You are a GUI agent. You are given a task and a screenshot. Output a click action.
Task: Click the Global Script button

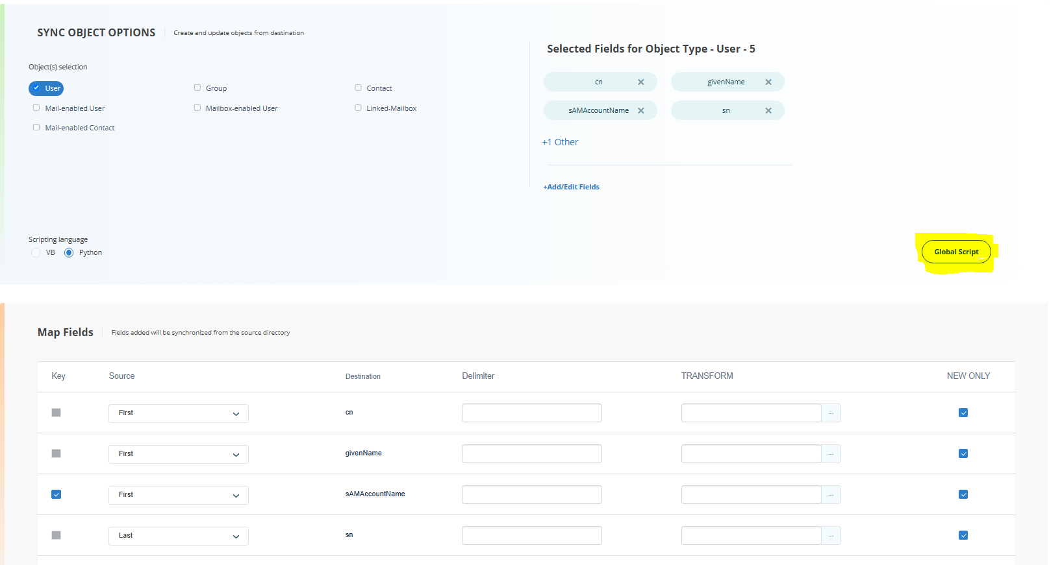955,252
